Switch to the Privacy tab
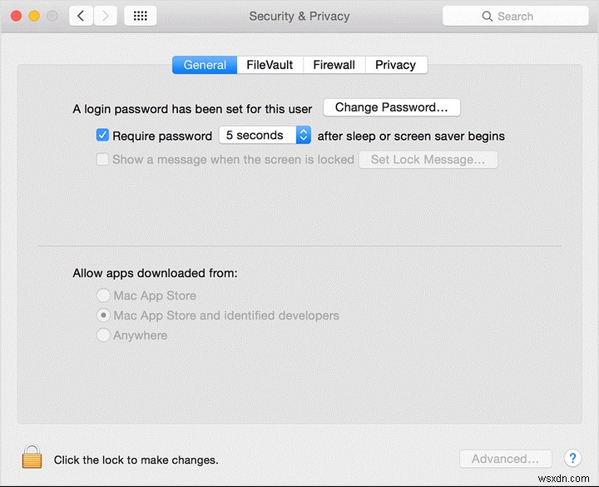 tap(395, 65)
